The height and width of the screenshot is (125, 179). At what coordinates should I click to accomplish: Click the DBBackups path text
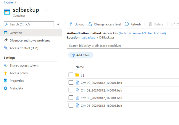click(107, 38)
